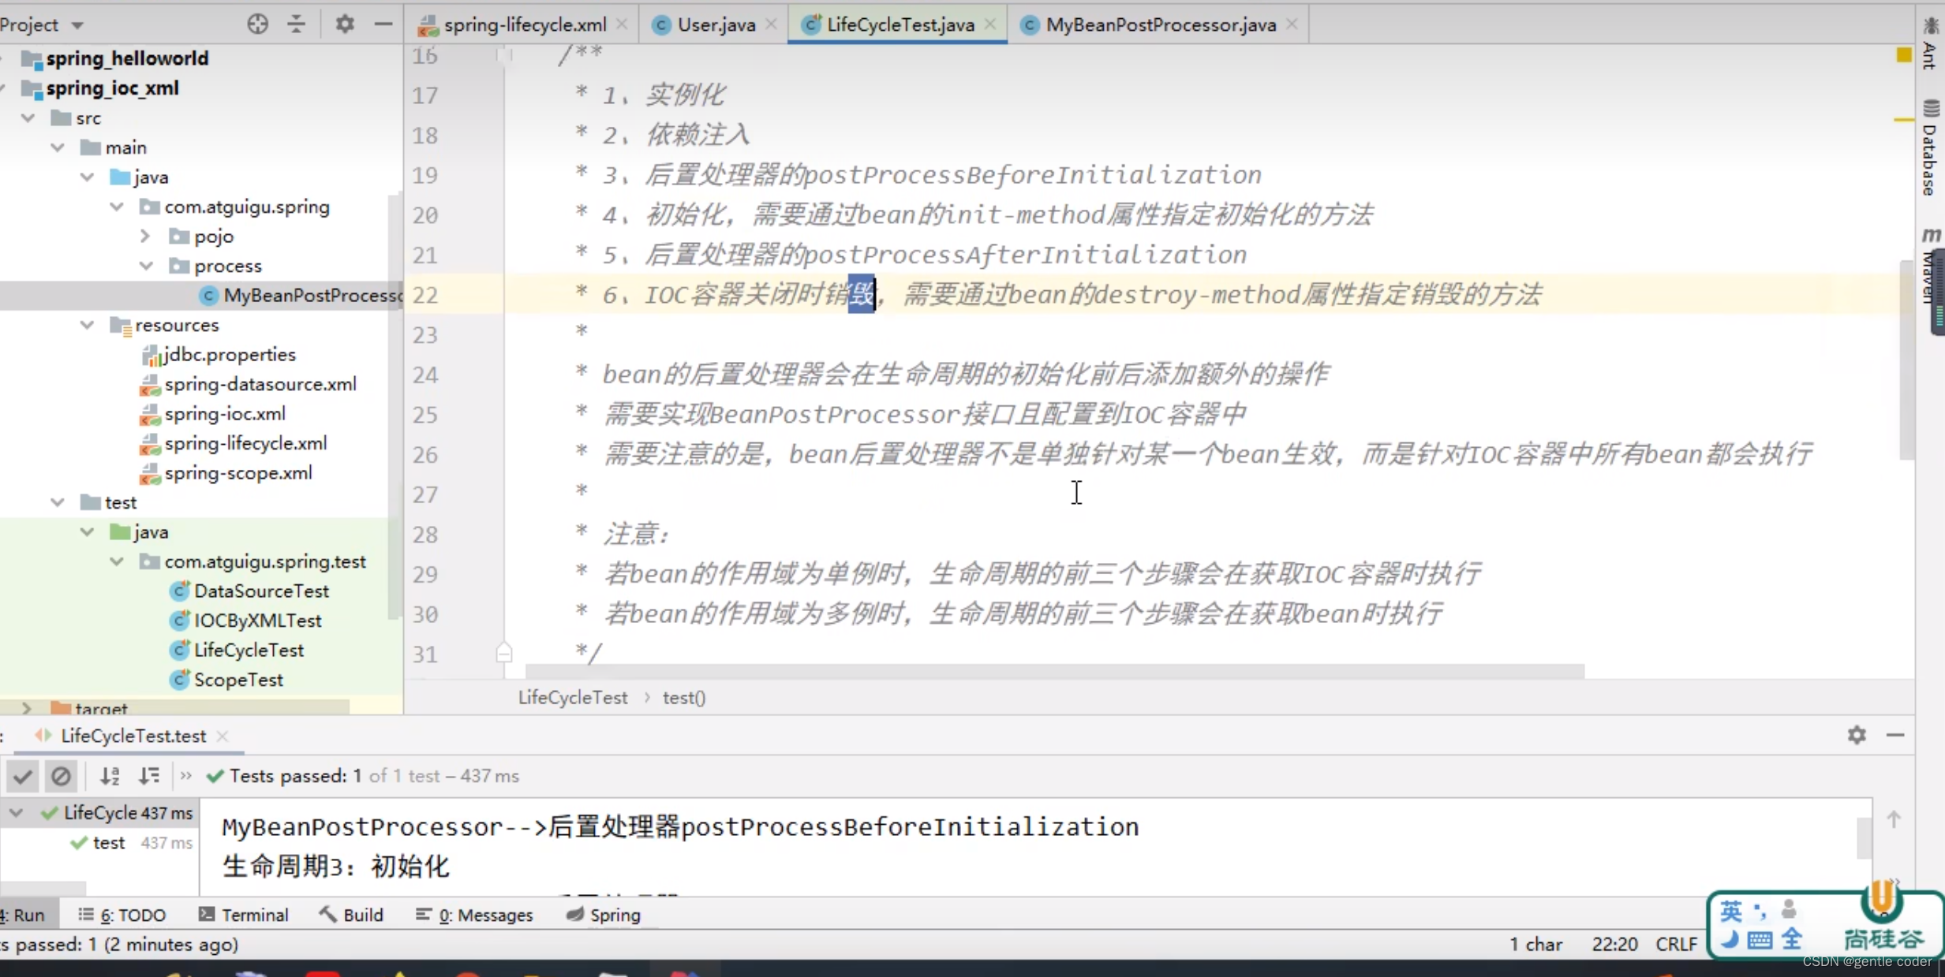Viewport: 1945px width, 977px height.
Task: Click cursor position 22:20 in status bar
Action: tap(1614, 944)
